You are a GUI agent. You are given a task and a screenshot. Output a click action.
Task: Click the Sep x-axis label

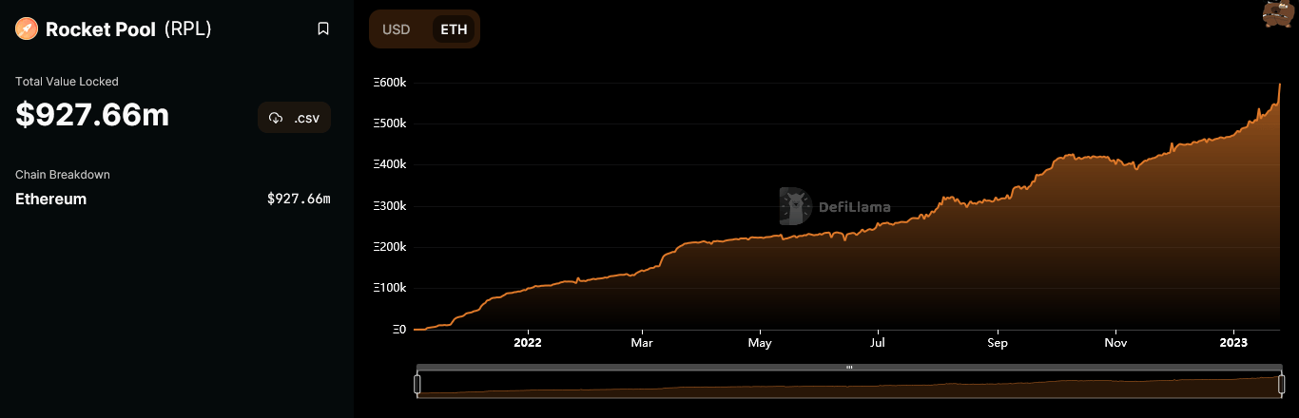[998, 343]
